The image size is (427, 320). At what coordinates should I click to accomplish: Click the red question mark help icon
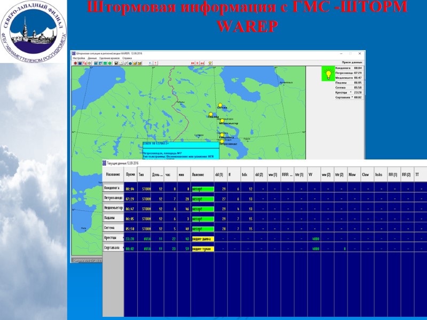155,63
